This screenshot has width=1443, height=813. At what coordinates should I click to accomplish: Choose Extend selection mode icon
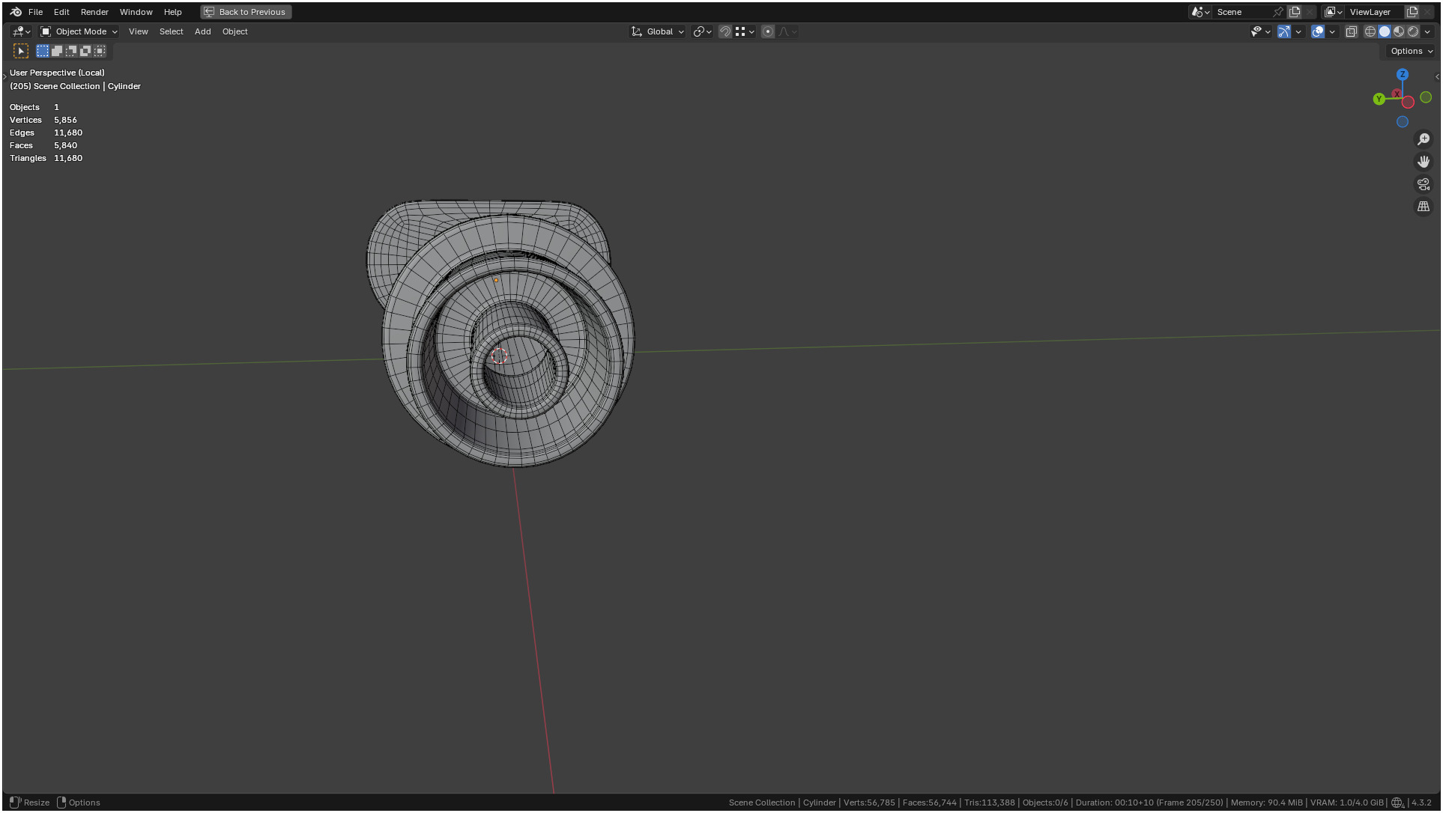tap(57, 51)
